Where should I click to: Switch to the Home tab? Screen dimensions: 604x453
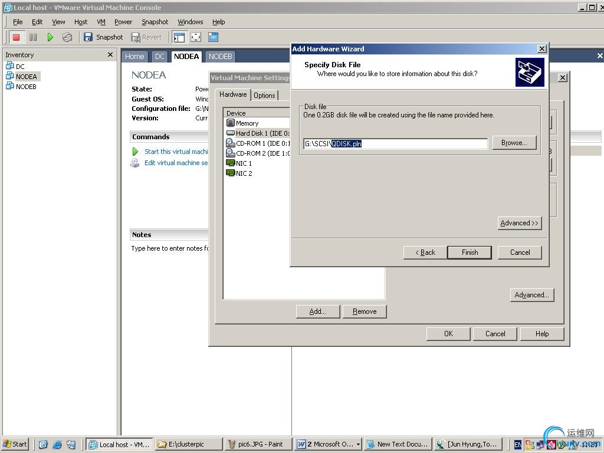pos(134,57)
